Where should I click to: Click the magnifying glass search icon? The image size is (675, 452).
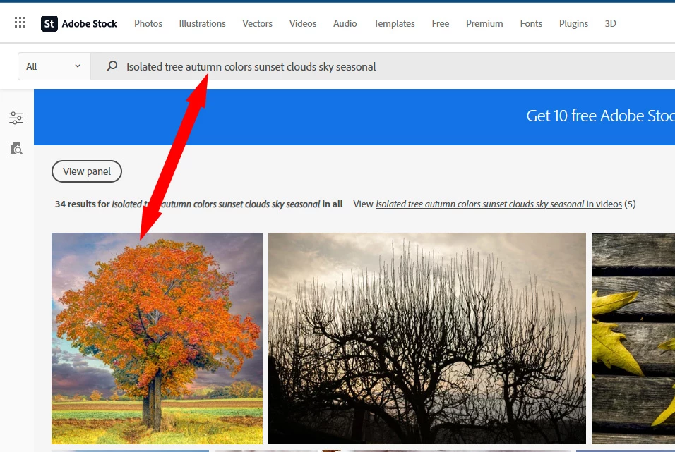(112, 66)
